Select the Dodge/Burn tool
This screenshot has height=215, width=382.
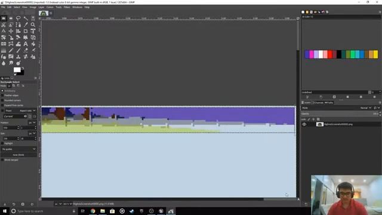coord(19,63)
